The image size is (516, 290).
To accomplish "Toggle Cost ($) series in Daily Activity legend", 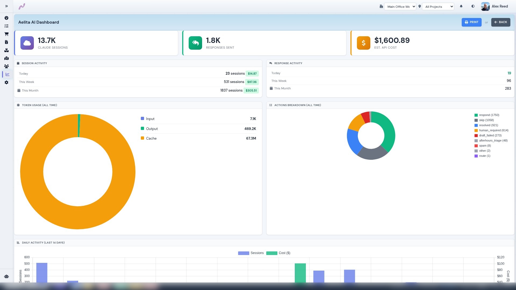I will coord(278,253).
